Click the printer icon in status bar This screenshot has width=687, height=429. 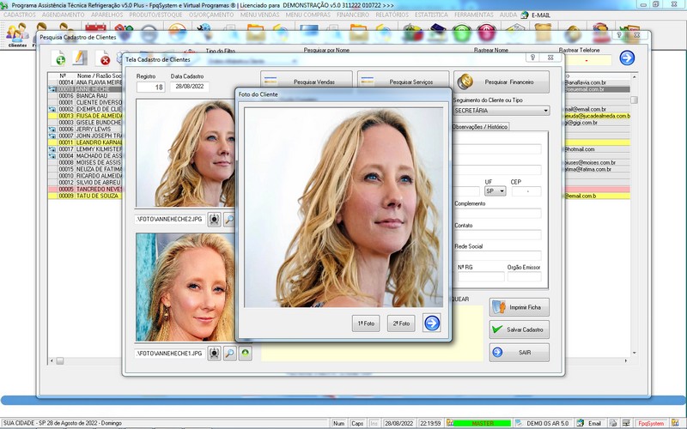tap(613, 423)
